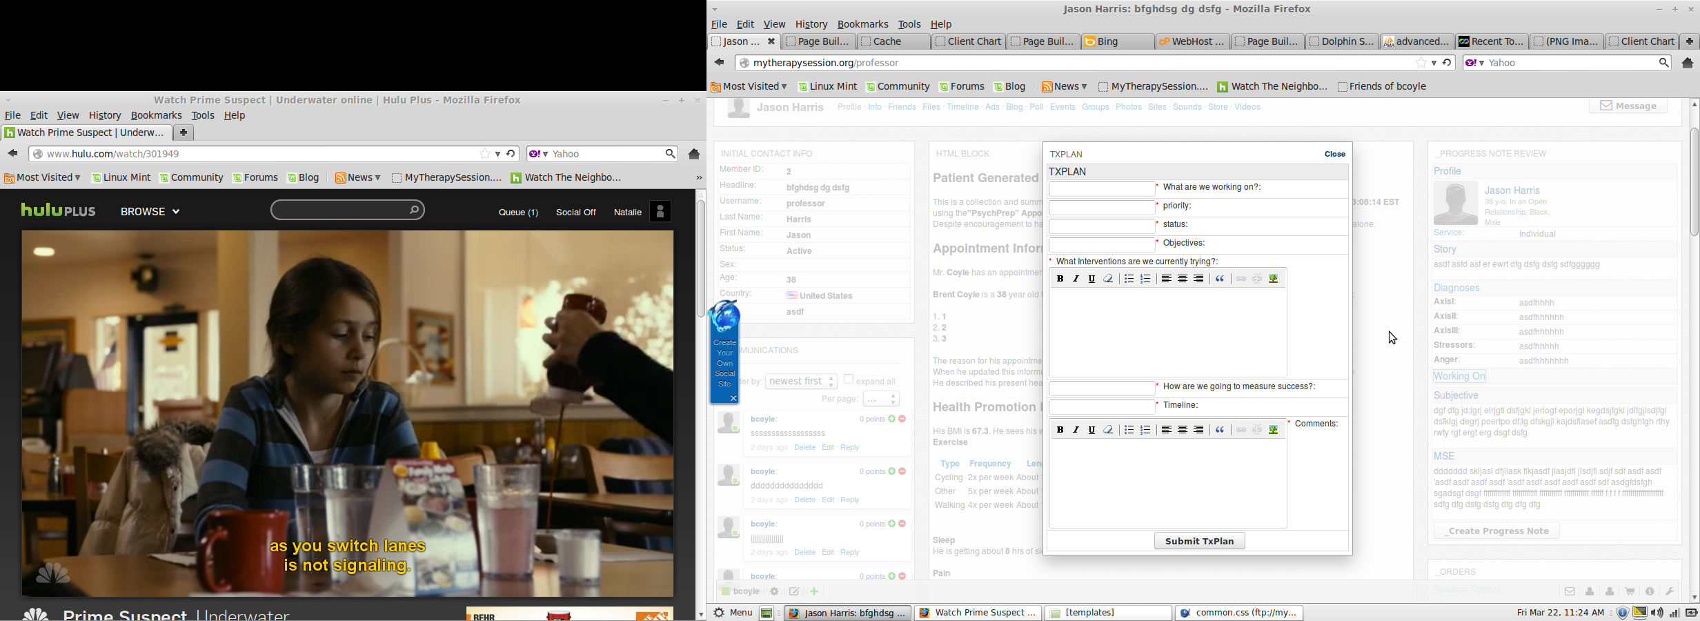Click blockquote icon in the Comments editor toolbar
1700x621 pixels.
[x=1220, y=430]
